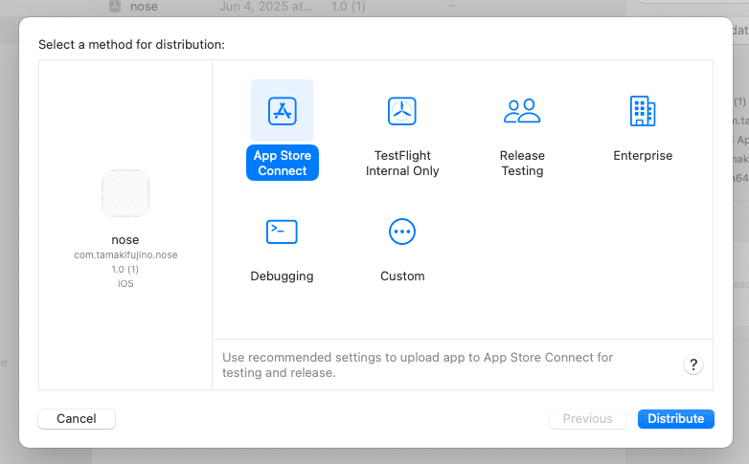Image resolution: width=749 pixels, height=464 pixels.
Task: Choose the Debugging terminal icon
Action: (282, 231)
